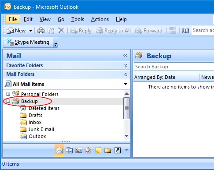
Task: Open Folder List icon in navigation bar
Action: 108,150
